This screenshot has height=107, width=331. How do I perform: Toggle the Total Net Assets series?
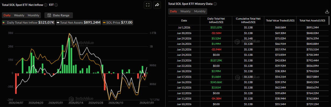[x=79, y=23]
